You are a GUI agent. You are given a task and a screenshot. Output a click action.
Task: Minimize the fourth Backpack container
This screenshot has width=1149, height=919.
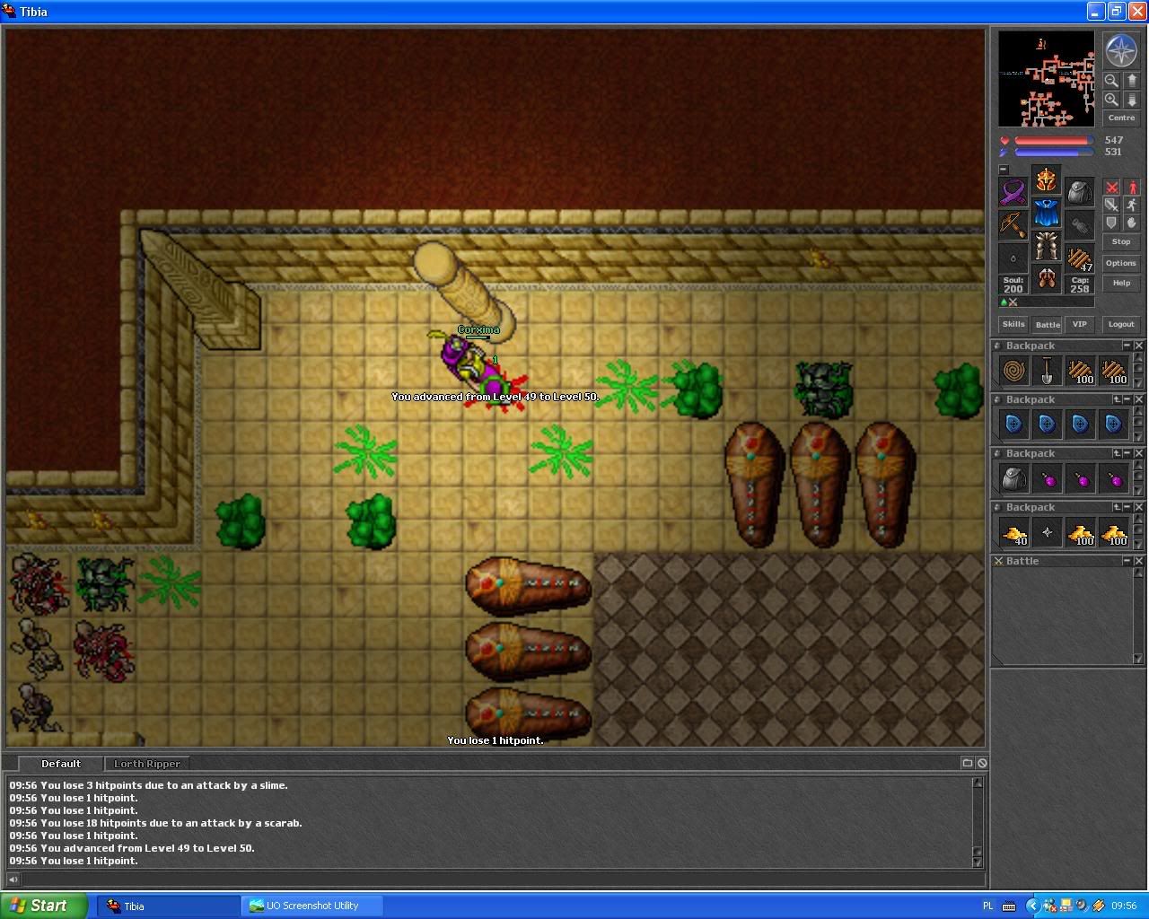(x=1127, y=507)
